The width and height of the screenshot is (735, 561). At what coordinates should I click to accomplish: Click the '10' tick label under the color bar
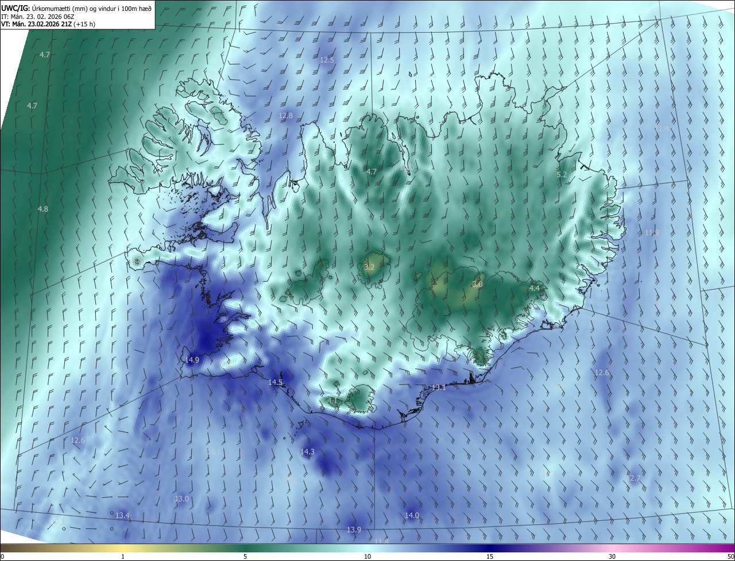pos(367,557)
